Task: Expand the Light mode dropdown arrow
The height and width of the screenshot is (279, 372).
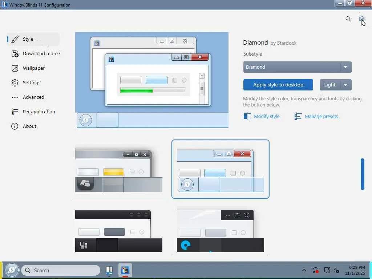Action: coord(346,85)
